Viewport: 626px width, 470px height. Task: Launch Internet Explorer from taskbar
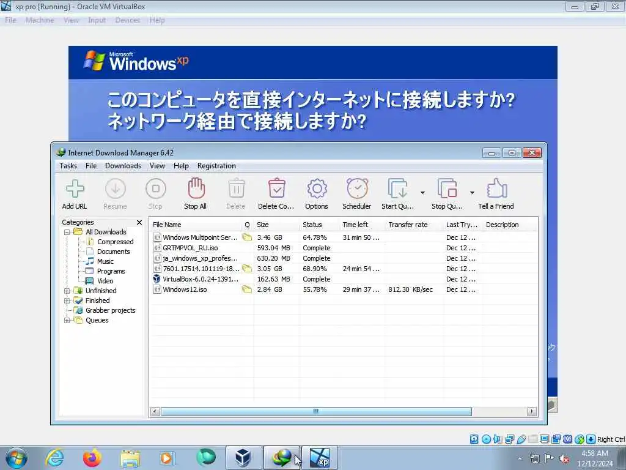(x=54, y=458)
